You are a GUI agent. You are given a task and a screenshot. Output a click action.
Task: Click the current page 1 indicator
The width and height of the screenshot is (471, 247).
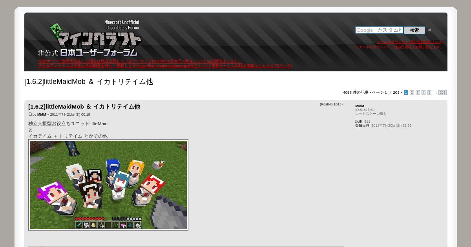pos(406,93)
